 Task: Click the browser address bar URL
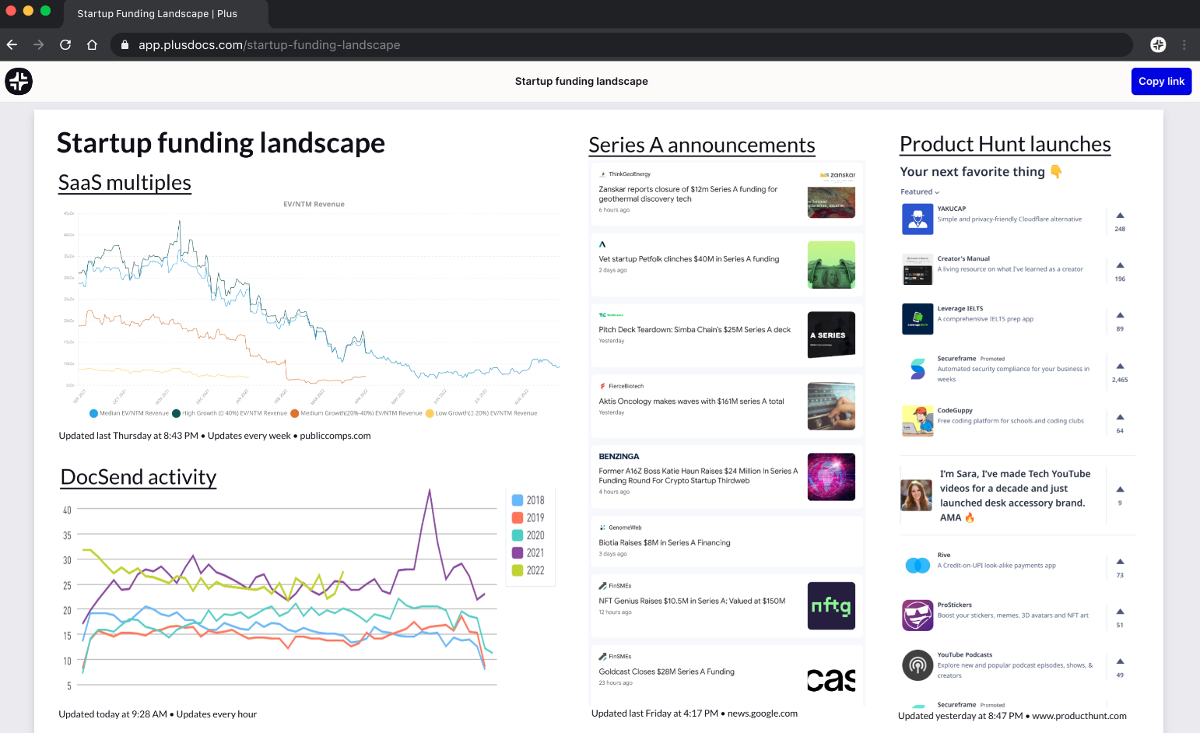pyautogui.click(x=269, y=45)
